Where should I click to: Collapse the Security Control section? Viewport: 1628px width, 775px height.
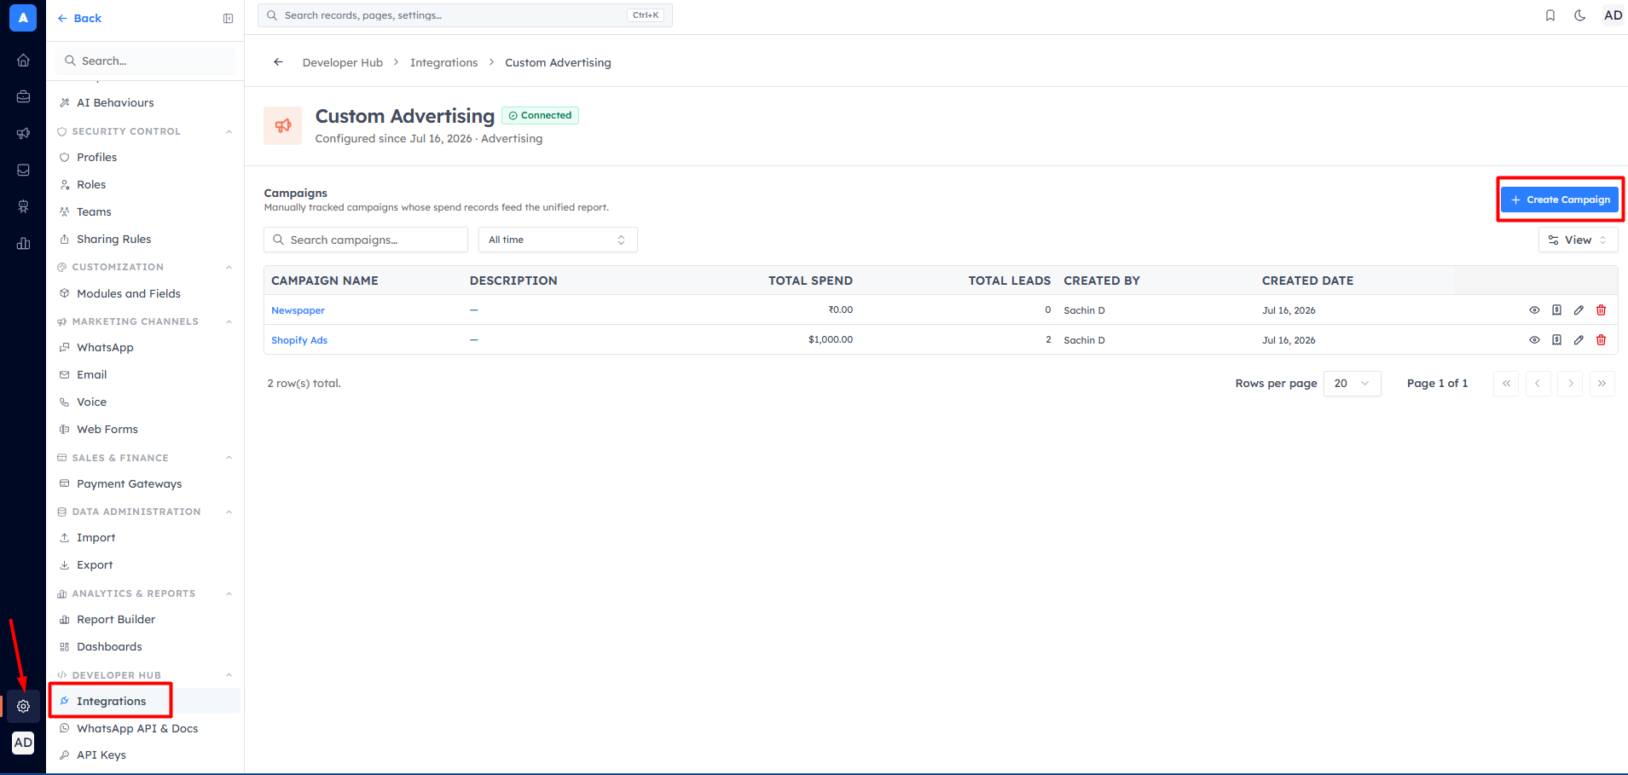(x=229, y=131)
